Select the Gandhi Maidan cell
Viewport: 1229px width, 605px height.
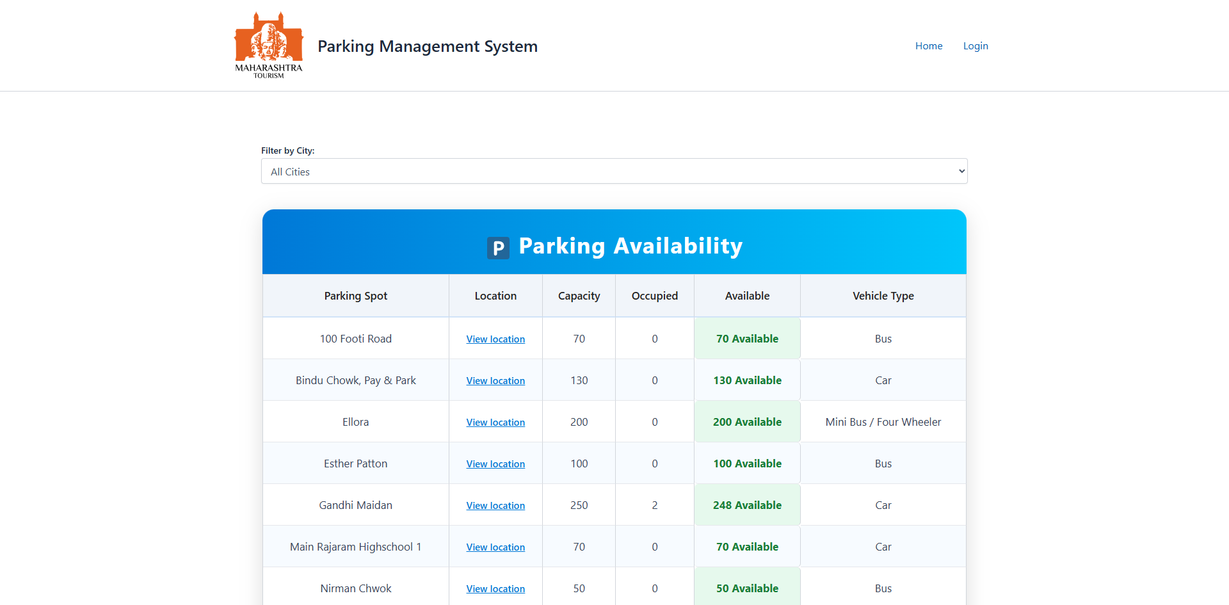point(356,505)
